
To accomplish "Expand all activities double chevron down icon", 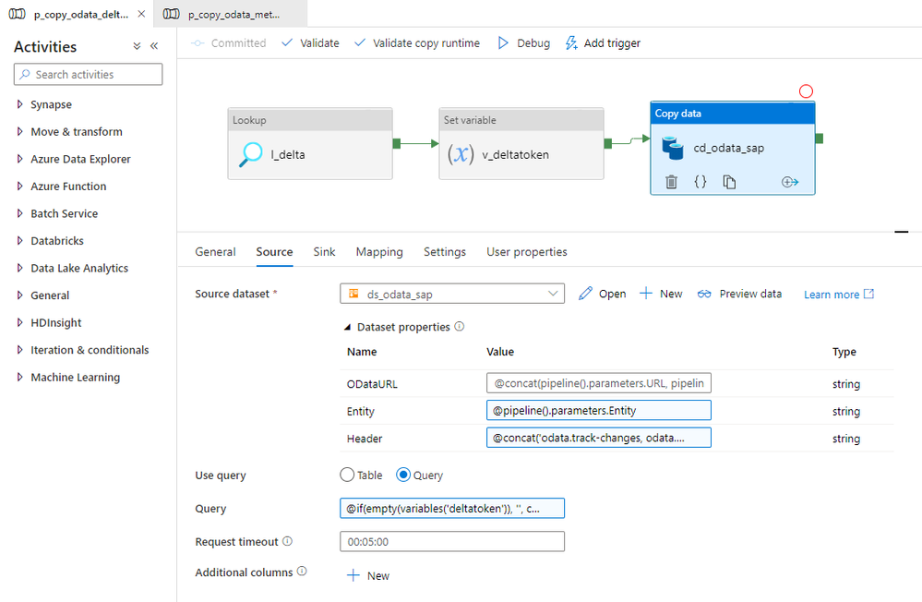I will tap(137, 46).
